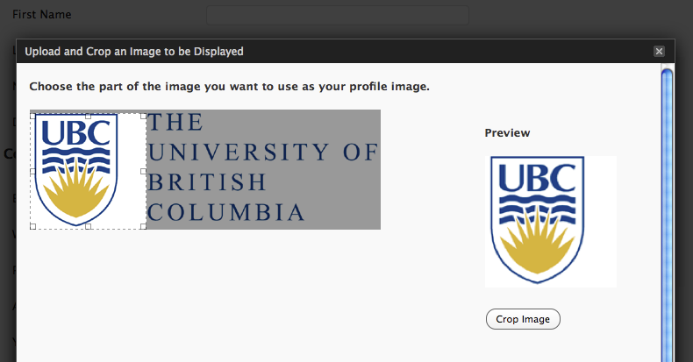
Task: Click inside the First Name field
Action: click(x=337, y=15)
